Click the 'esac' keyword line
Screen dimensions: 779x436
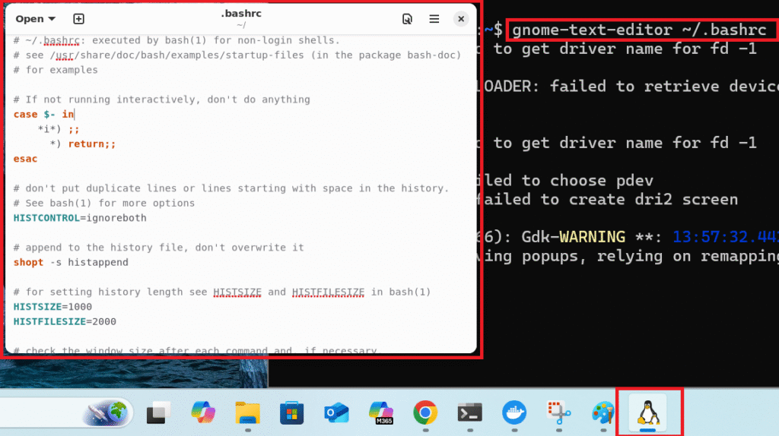25,159
